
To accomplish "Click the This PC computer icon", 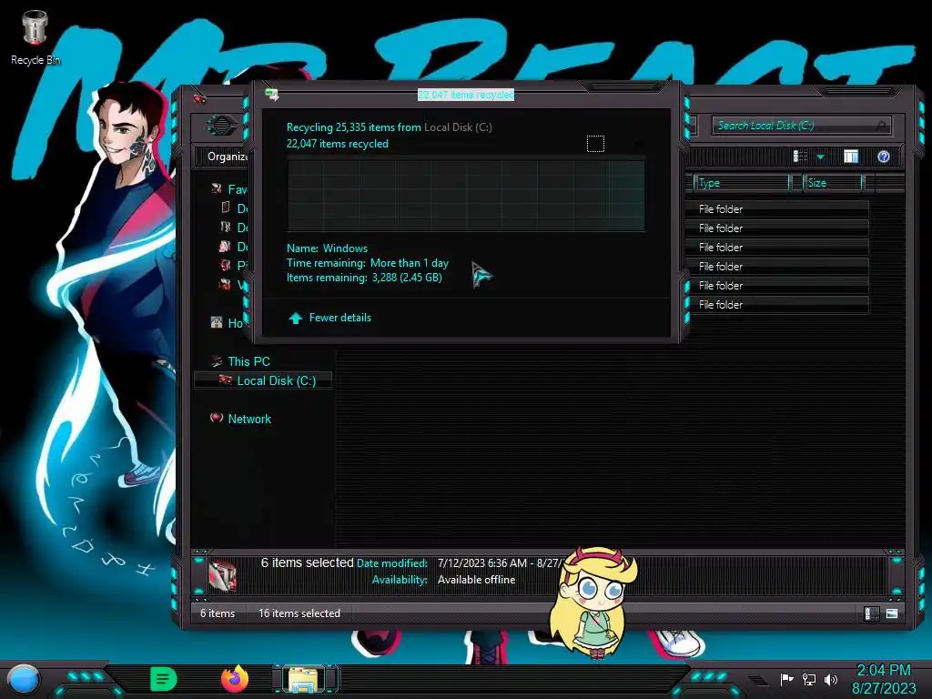I will click(x=217, y=361).
